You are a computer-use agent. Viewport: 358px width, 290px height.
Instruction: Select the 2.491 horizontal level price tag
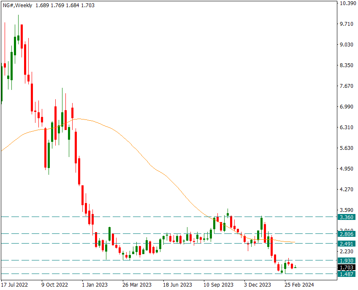[347, 244]
